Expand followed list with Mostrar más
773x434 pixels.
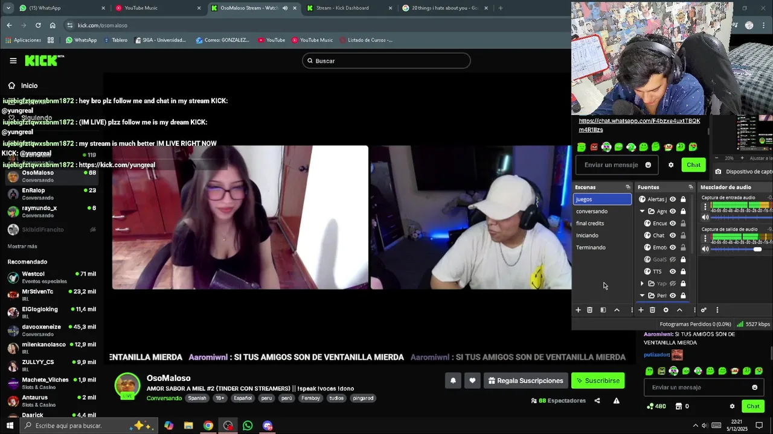pyautogui.click(x=22, y=247)
